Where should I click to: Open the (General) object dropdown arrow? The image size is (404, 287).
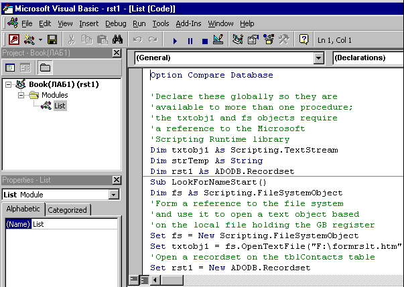[x=318, y=58]
